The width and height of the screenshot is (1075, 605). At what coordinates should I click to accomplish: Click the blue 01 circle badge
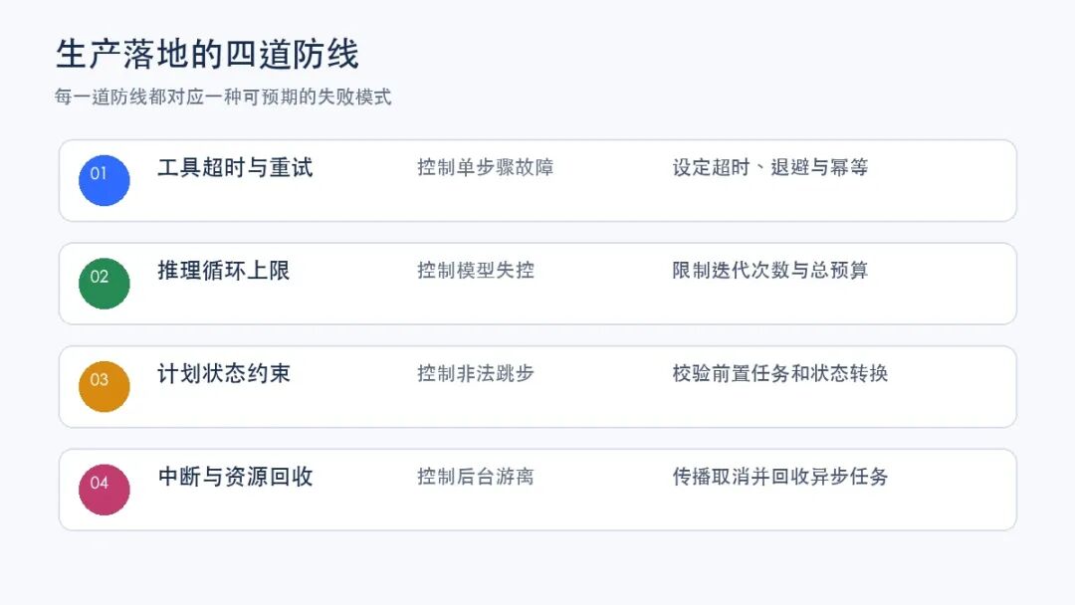[x=105, y=180]
